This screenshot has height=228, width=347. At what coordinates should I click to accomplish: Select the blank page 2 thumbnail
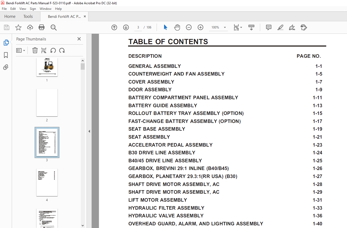[x=47, y=103]
